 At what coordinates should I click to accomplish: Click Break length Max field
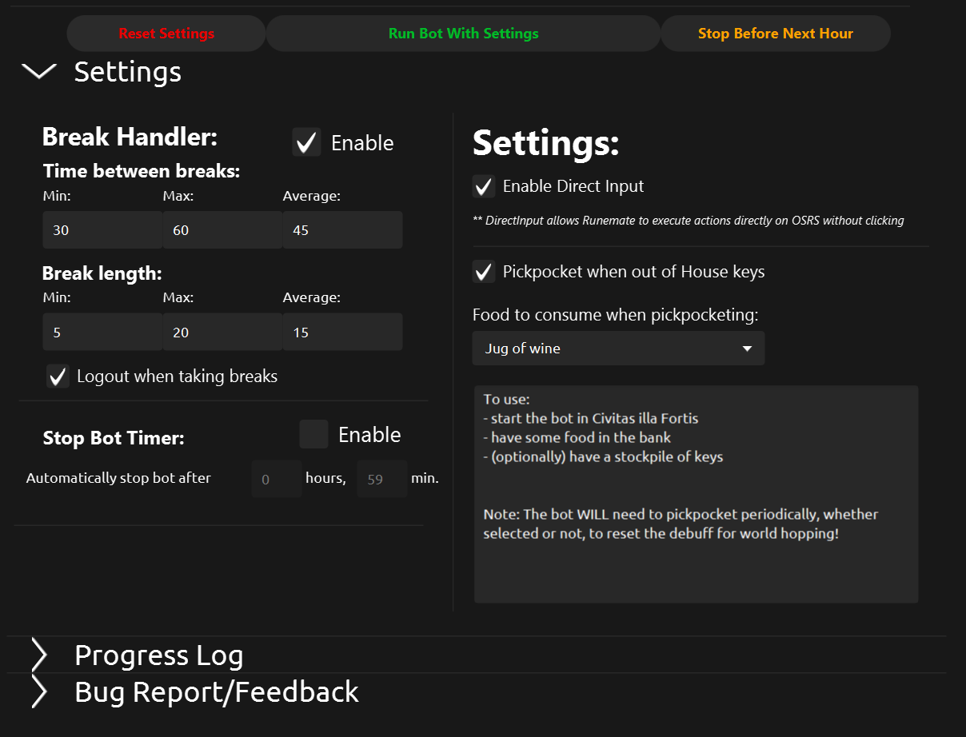pyautogui.click(x=222, y=333)
